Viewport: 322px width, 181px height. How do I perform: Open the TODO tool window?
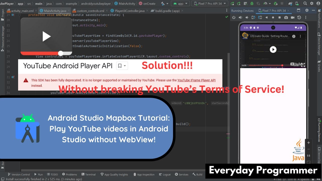tap(52, 174)
